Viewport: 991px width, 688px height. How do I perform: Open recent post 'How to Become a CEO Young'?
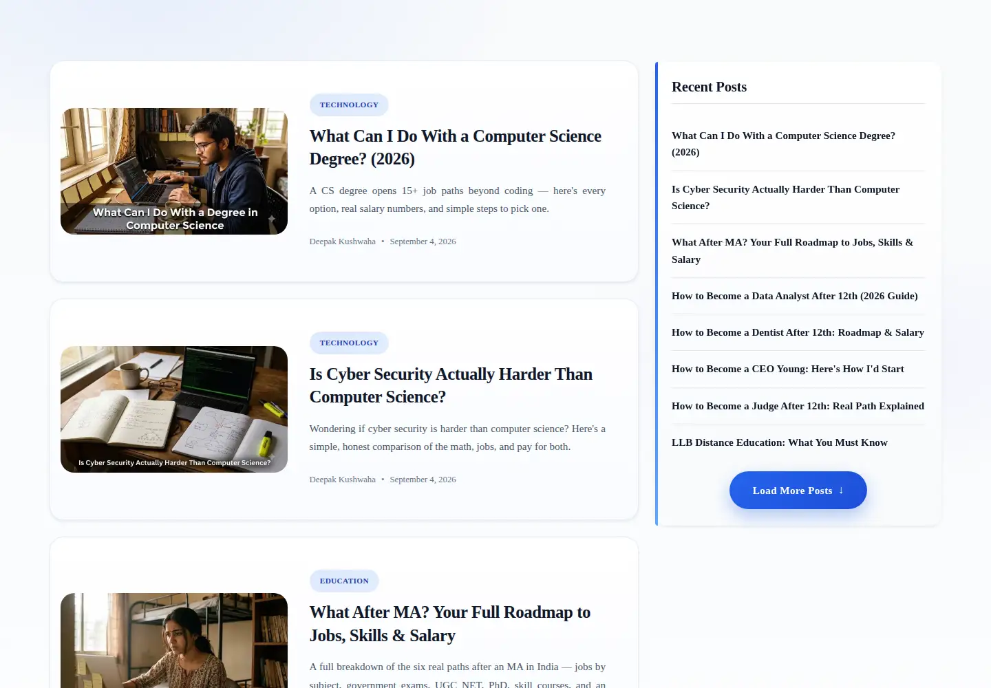coord(788,369)
